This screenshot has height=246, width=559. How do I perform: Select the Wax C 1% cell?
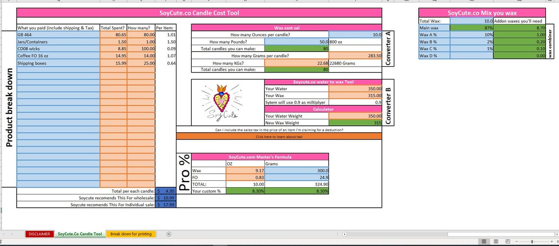(472, 49)
